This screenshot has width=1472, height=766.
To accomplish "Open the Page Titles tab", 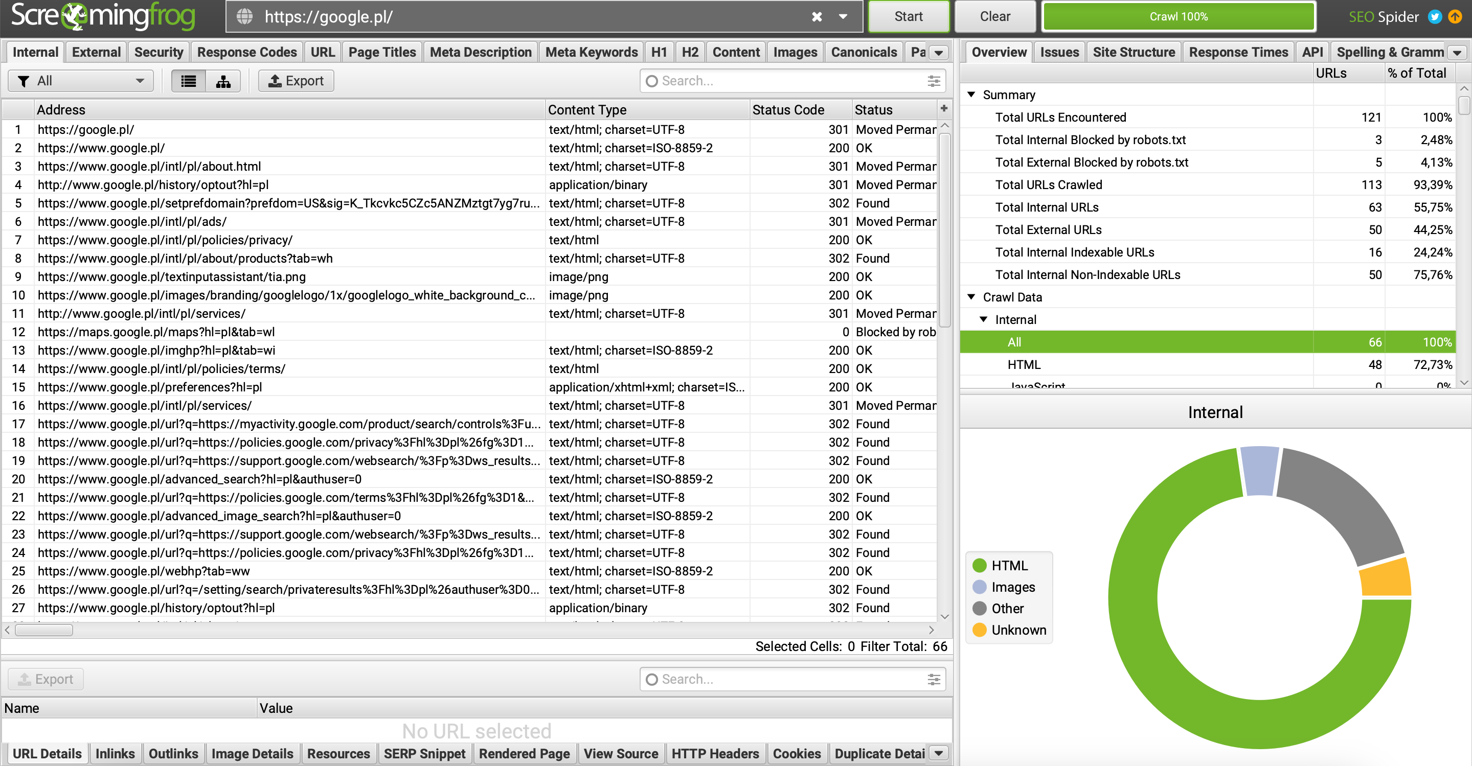I will point(382,52).
